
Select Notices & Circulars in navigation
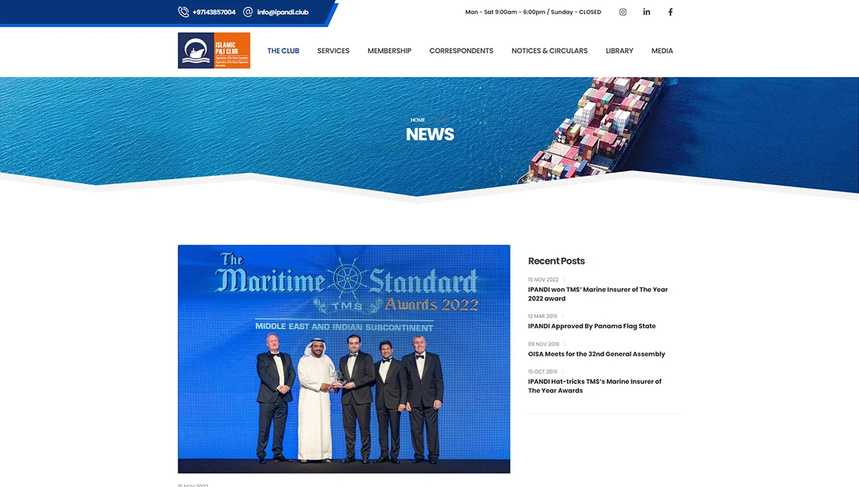[x=549, y=51]
